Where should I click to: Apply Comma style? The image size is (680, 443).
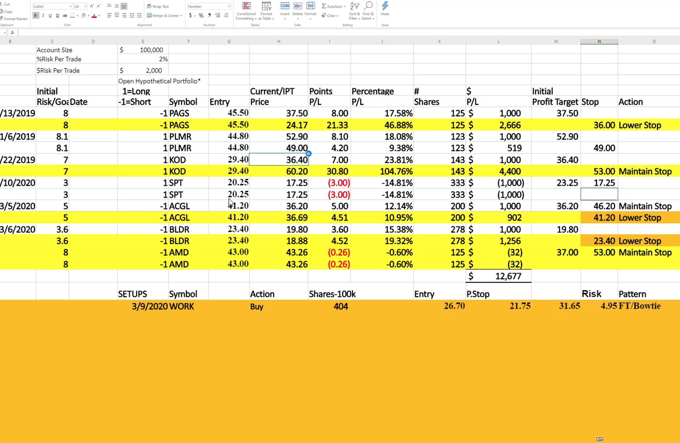tap(209, 15)
